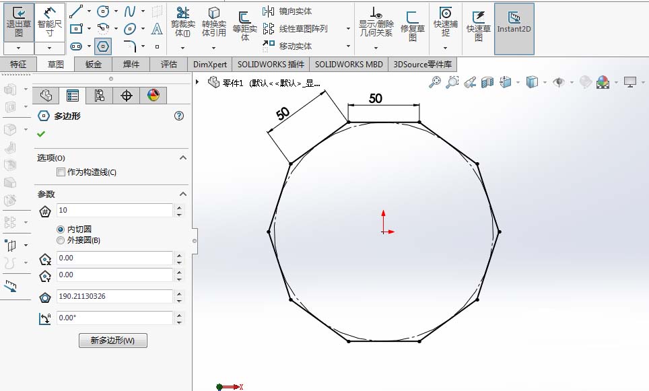
Task: Click the 退出草图 (exit sketch) button
Action: (x=19, y=22)
